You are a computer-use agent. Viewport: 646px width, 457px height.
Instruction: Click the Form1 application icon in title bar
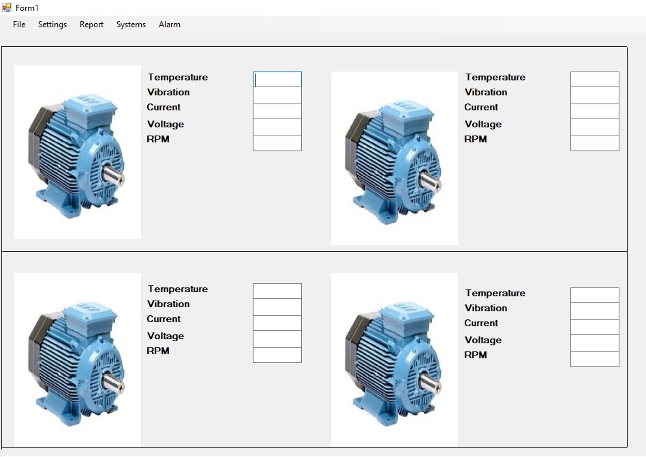[x=7, y=7]
